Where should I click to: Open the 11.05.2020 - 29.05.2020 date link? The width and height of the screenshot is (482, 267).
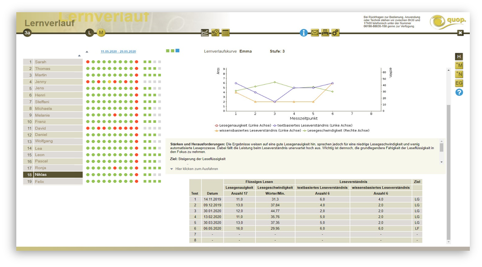tap(118, 52)
